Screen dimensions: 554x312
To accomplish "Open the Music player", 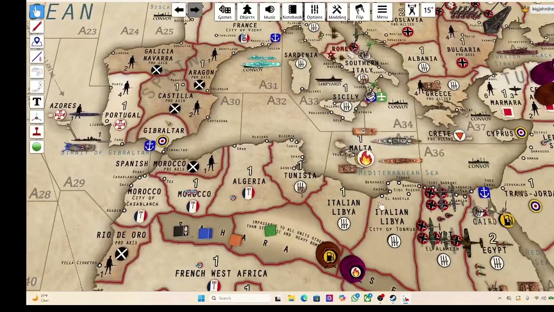I will (270, 12).
